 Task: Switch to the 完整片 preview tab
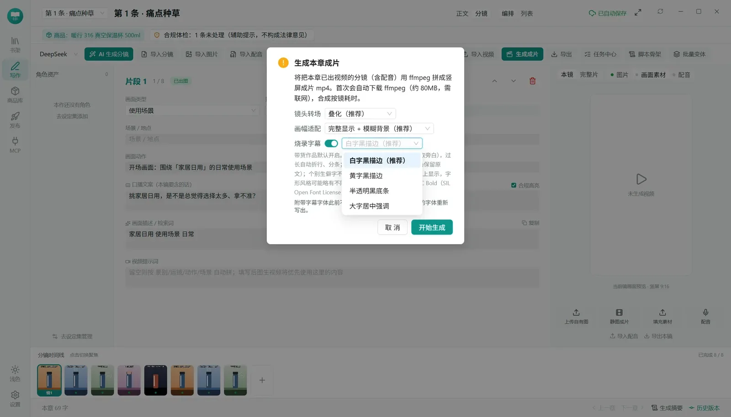[x=588, y=74]
